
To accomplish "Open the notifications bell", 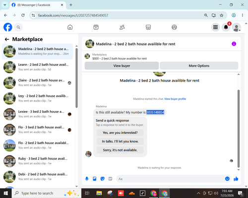I will 226,27.
